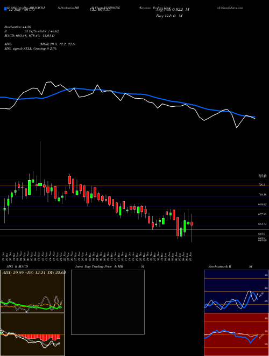Click the 677.88 price axis label
Screen dimensions: 269x356
262,214
